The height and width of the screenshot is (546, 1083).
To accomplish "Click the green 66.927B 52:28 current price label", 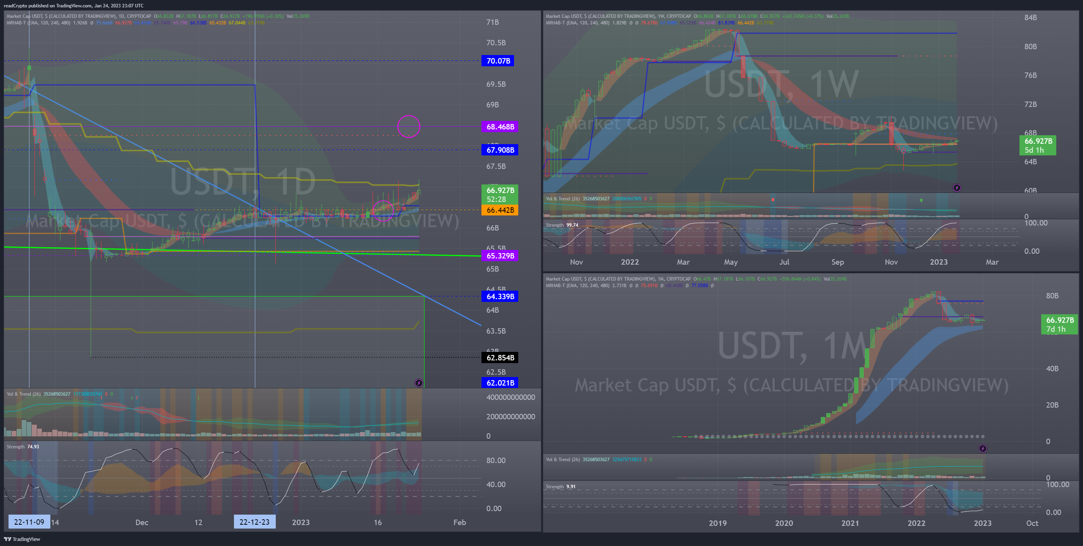I will pyautogui.click(x=500, y=195).
